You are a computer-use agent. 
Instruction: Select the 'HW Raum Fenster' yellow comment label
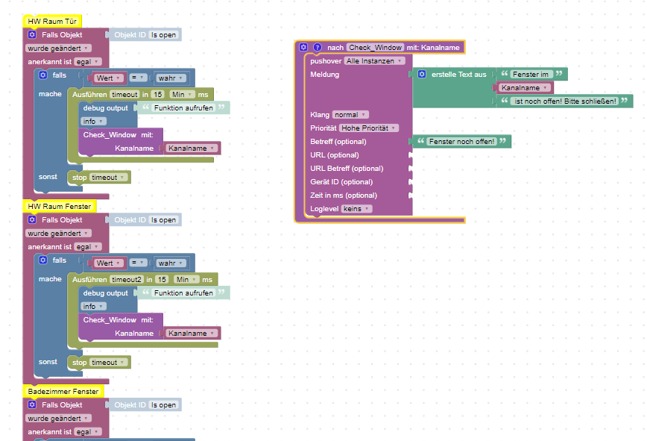click(x=60, y=206)
